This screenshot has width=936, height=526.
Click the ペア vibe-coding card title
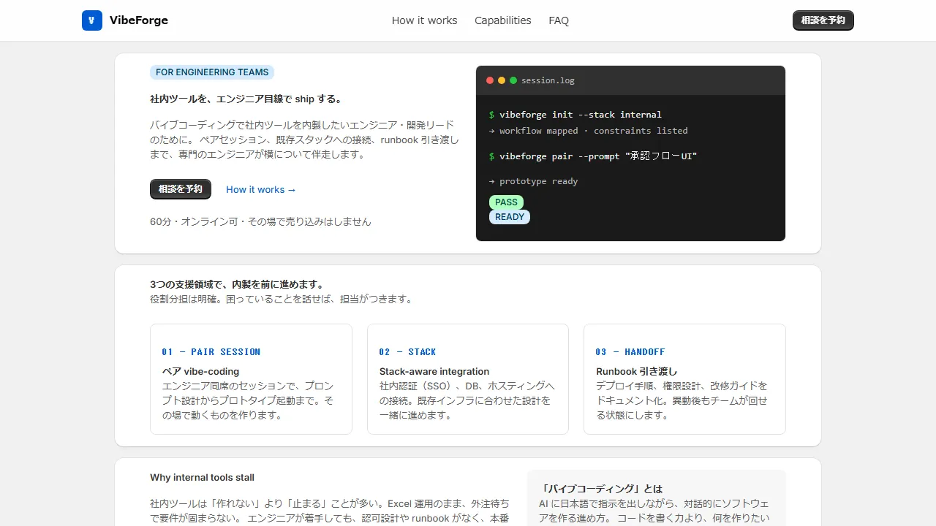click(200, 371)
